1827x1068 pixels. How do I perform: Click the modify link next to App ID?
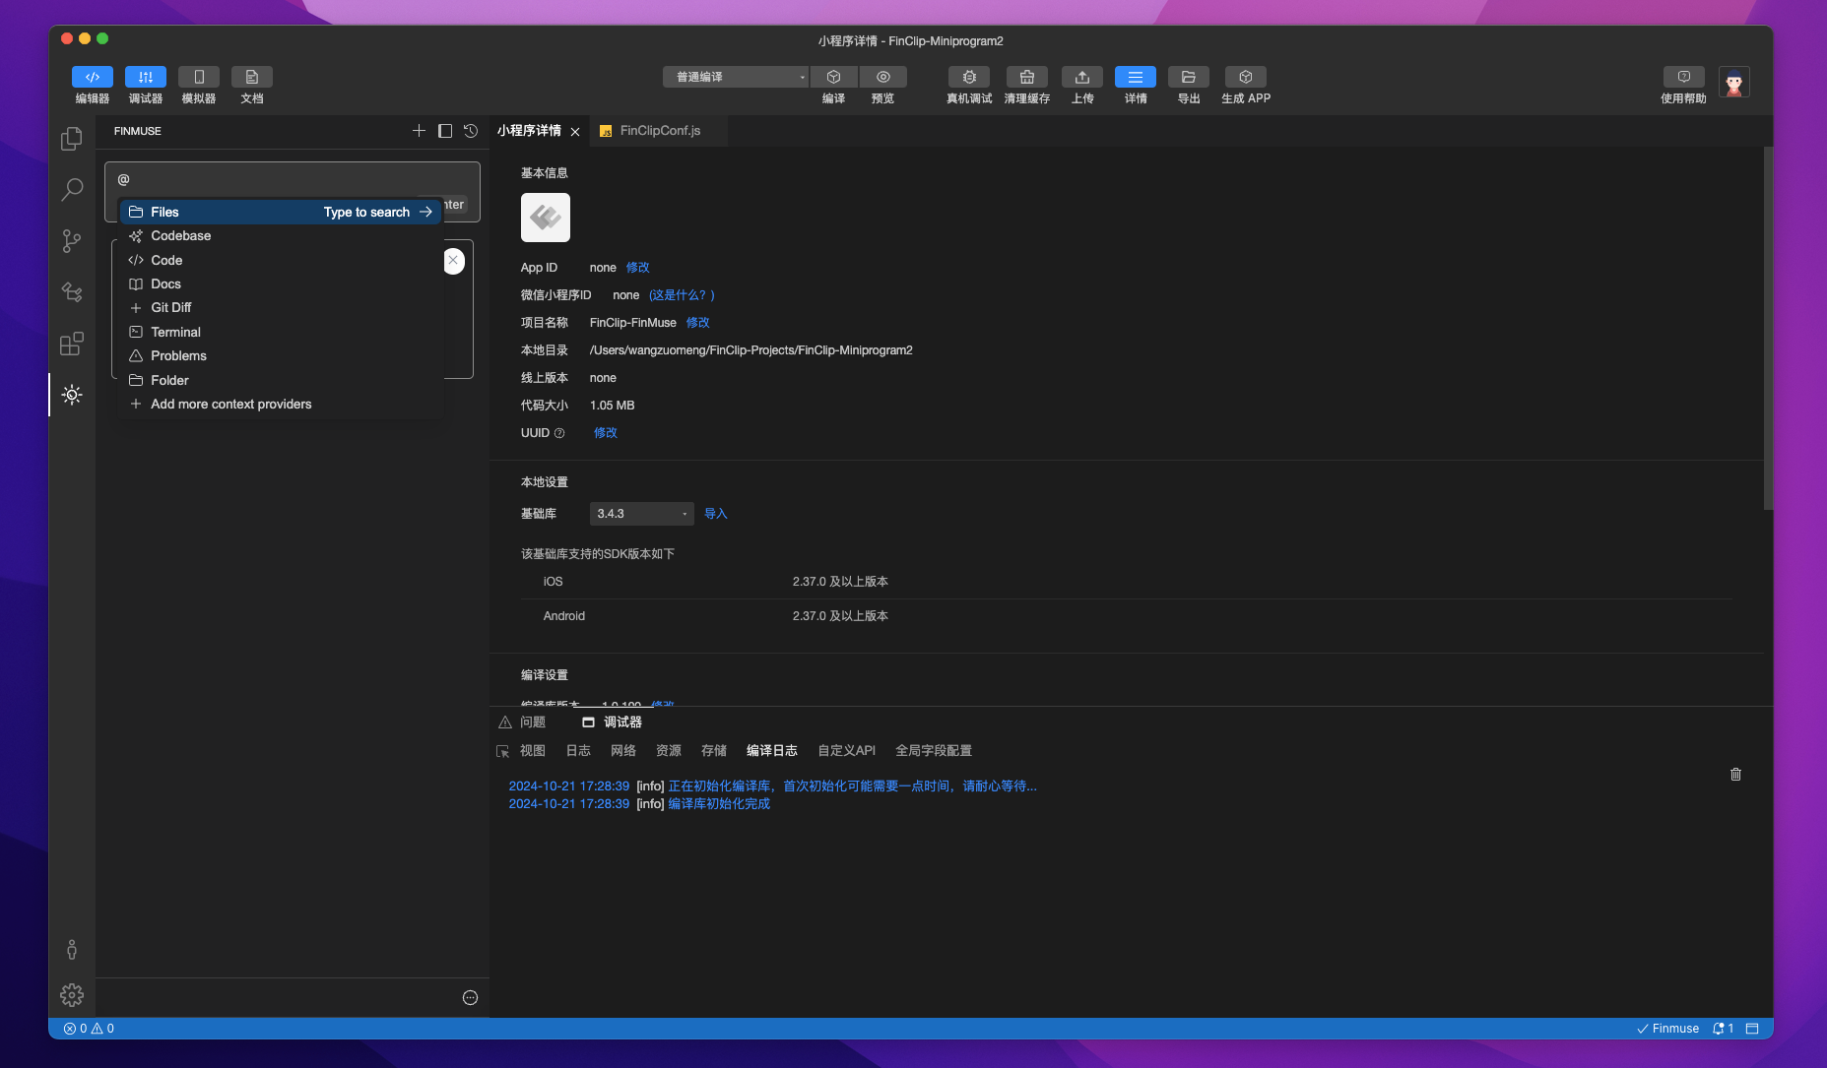click(637, 268)
